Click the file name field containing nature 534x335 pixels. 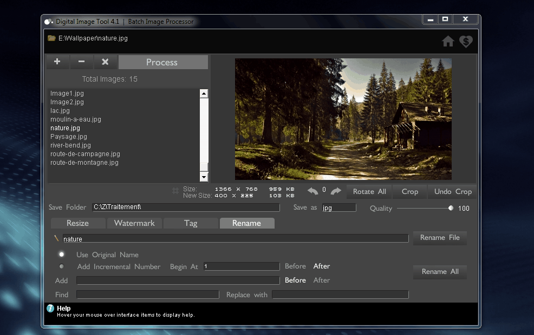click(236, 238)
